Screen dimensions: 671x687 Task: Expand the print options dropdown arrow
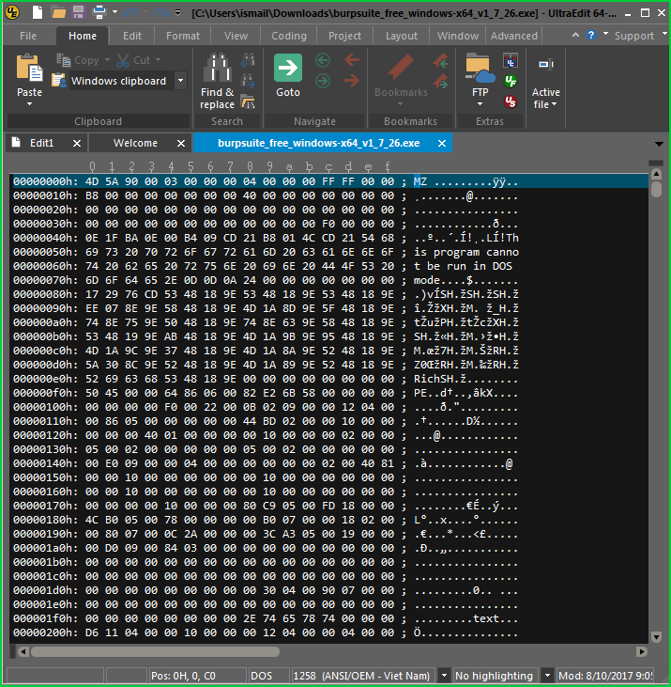pyautogui.click(x=115, y=12)
